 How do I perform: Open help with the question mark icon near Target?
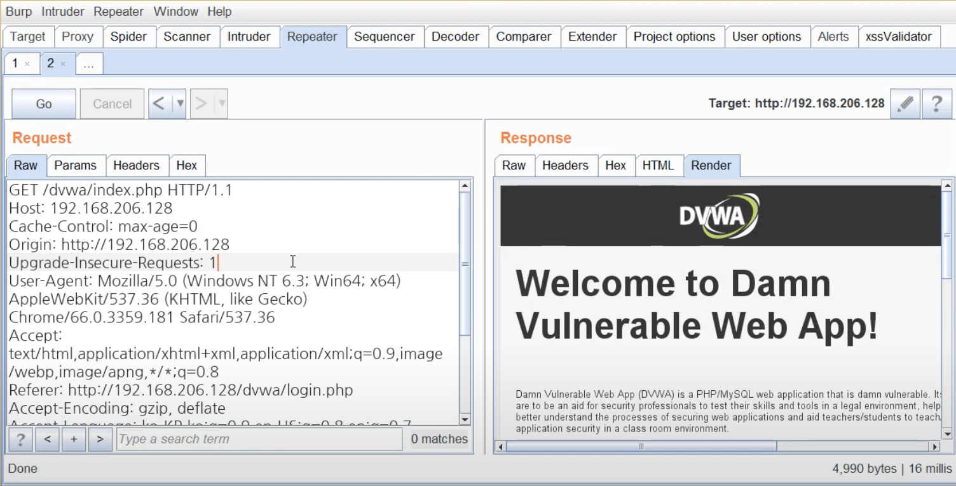(937, 103)
